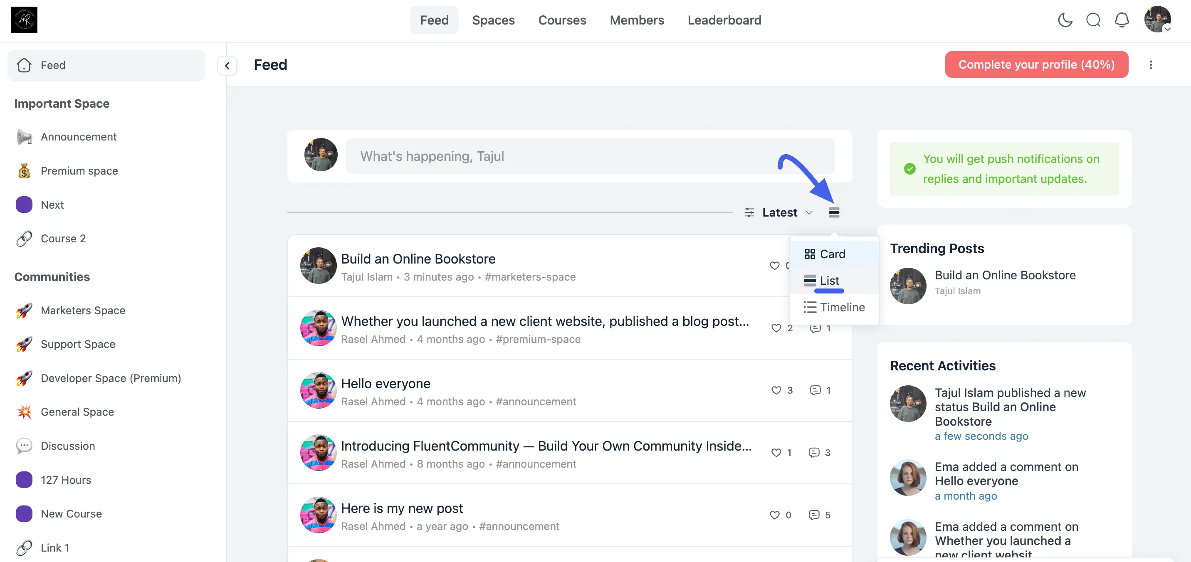This screenshot has height=562, width=1191.
Task: Click the 'a few seconds ago' activity timestamp
Action: coord(981,436)
